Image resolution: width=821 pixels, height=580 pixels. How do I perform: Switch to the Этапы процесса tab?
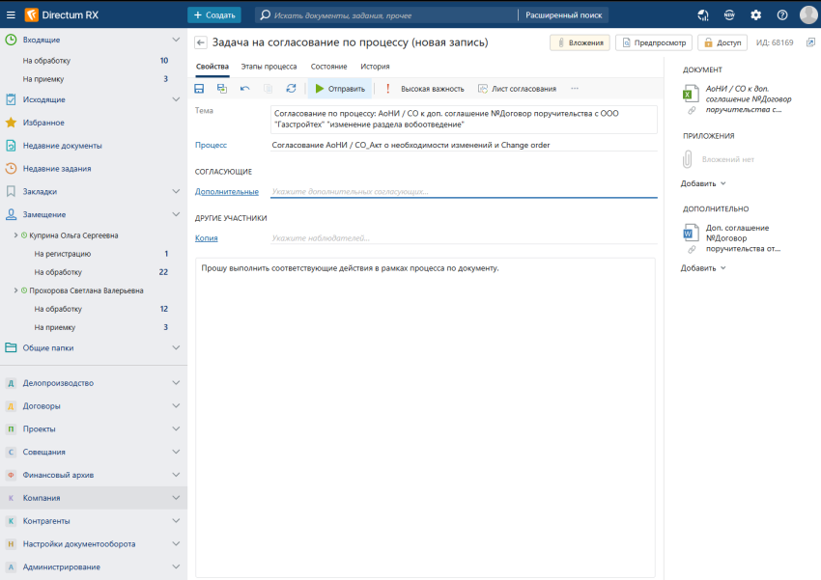tap(269, 66)
